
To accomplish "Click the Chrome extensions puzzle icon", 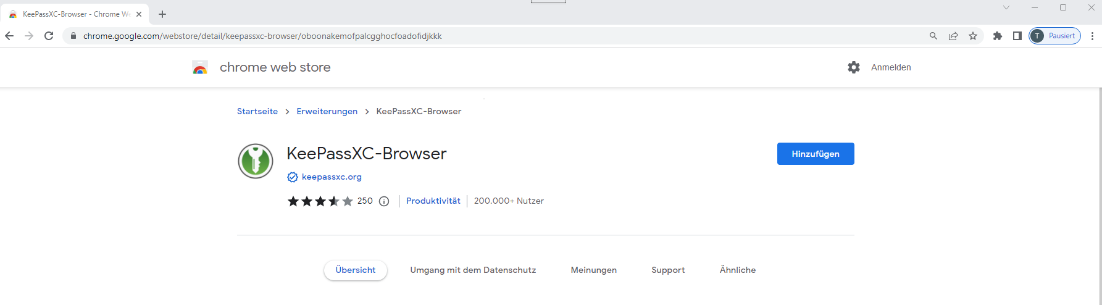I will click(997, 36).
